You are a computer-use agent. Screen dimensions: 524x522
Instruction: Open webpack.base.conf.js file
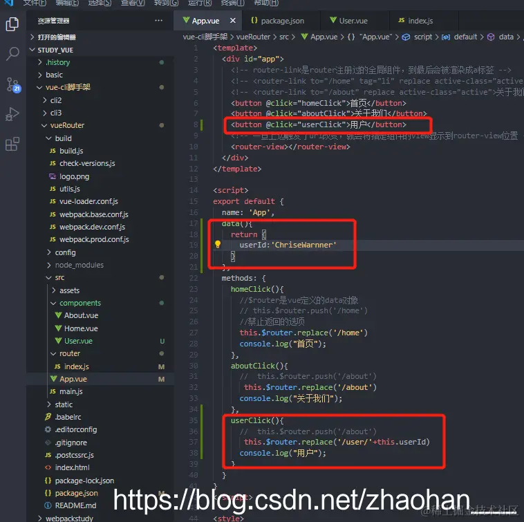pyautogui.click(x=94, y=214)
